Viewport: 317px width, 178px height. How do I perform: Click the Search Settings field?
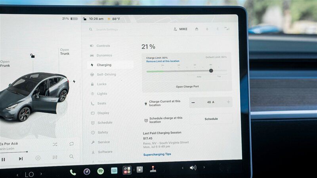tap(107, 29)
